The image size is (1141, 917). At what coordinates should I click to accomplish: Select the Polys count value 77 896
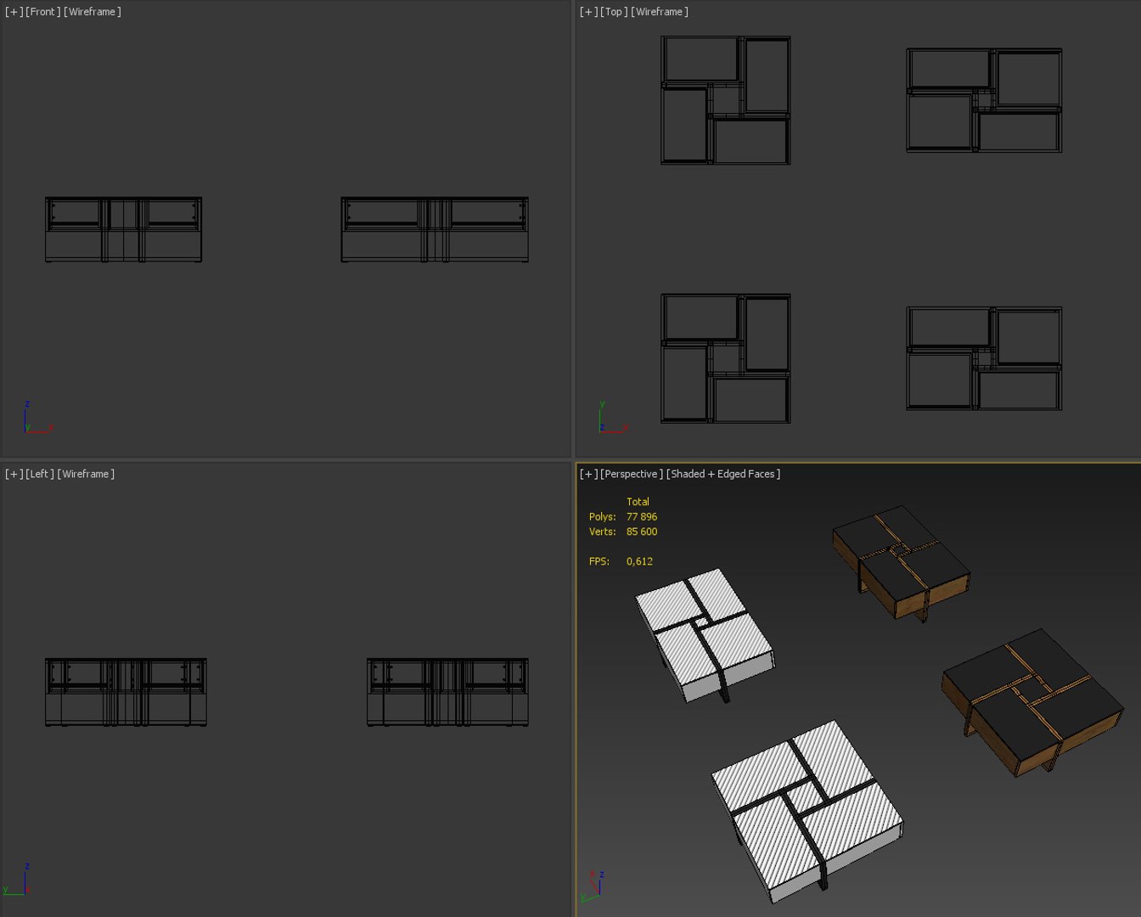point(642,516)
